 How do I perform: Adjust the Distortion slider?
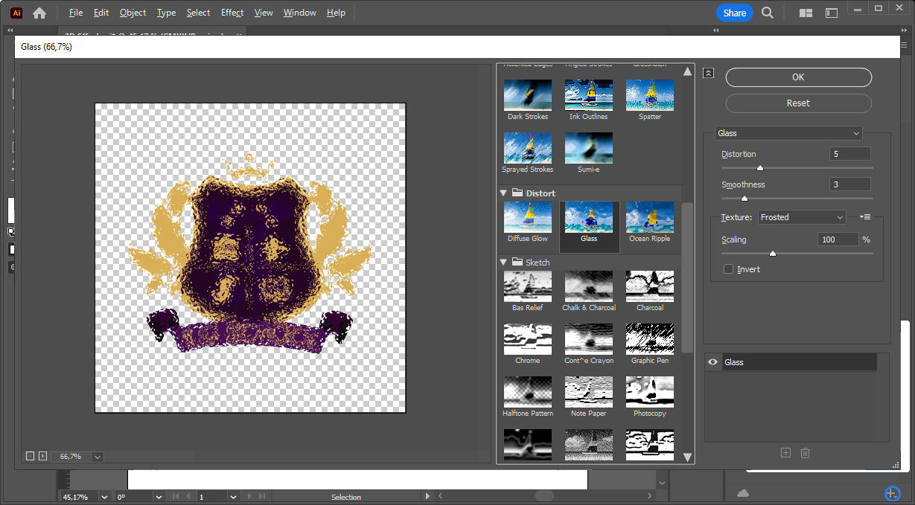click(x=760, y=168)
